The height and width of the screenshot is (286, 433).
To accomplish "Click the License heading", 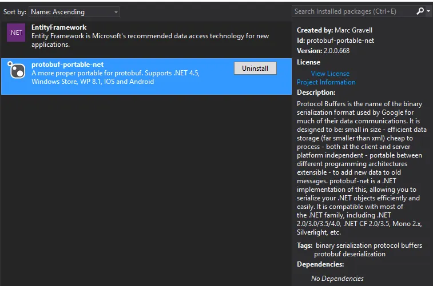I will tap(308, 62).
